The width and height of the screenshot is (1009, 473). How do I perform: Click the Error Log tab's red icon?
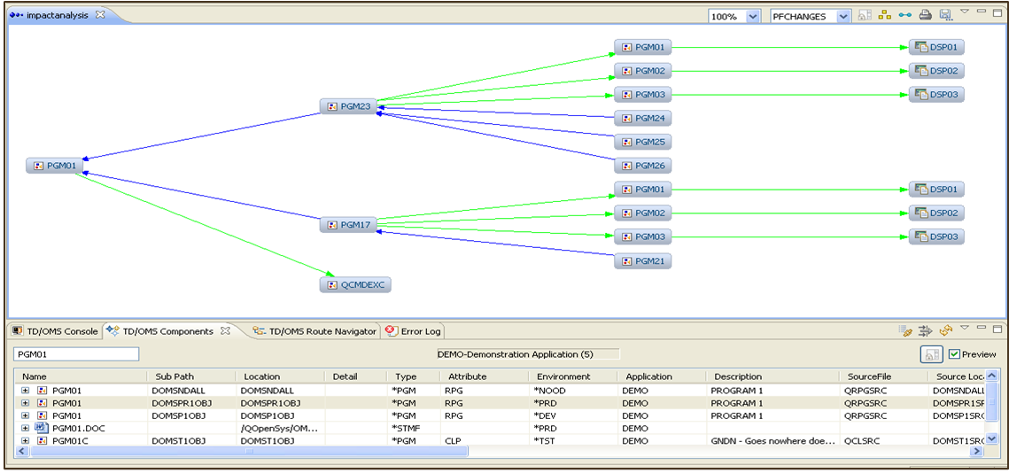point(391,330)
